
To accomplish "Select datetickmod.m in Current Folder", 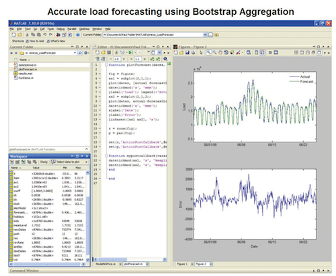I will pyautogui.click(x=28, y=64).
